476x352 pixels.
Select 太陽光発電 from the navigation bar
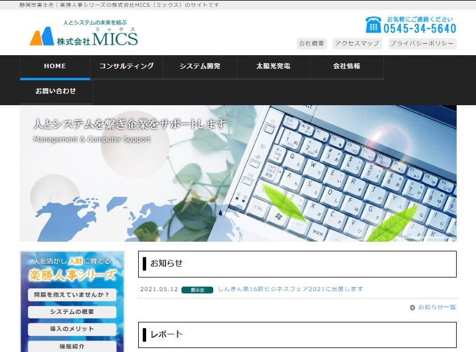(273, 66)
